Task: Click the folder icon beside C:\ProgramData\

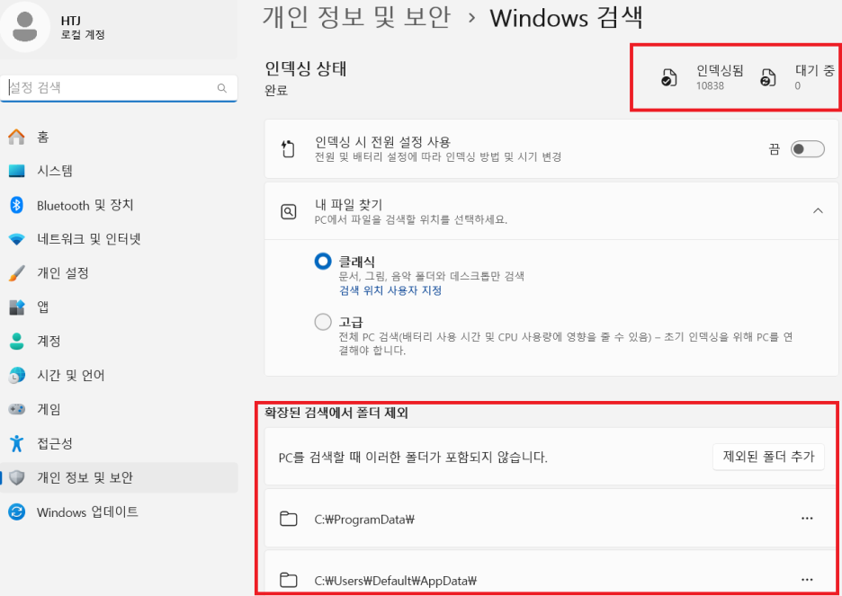Action: (x=289, y=519)
